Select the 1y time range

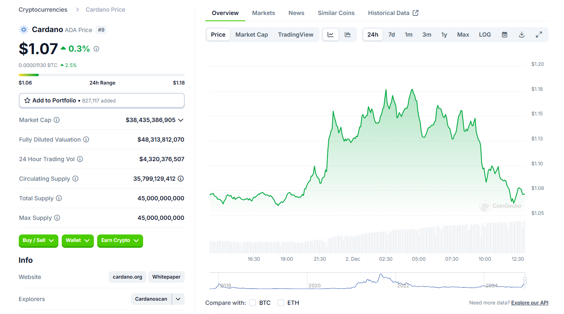pyautogui.click(x=444, y=35)
